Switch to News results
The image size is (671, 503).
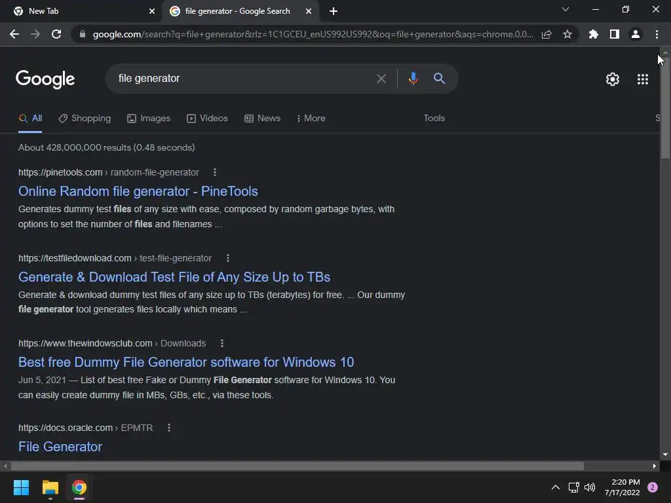pyautogui.click(x=262, y=119)
